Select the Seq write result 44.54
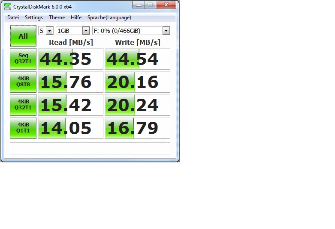The image size is (335, 229). point(137,59)
